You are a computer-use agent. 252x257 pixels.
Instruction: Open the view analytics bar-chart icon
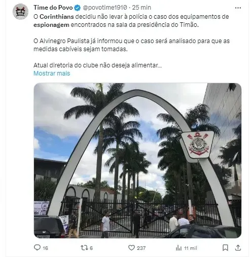pos(178,248)
